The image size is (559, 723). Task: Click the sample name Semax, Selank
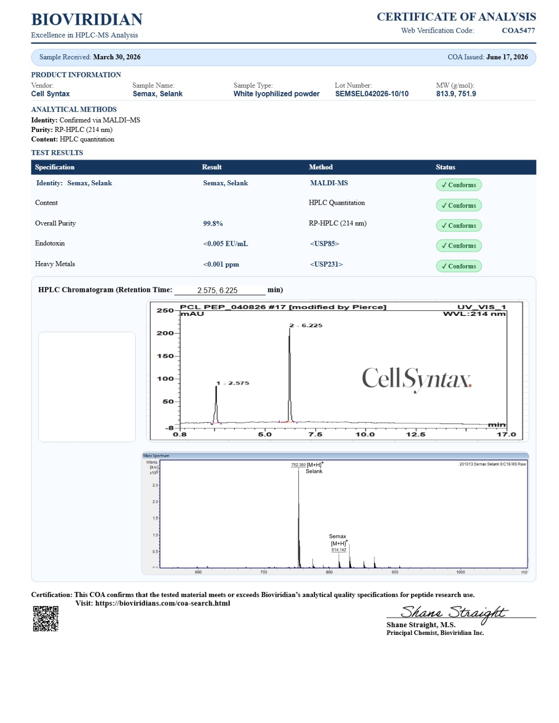pyautogui.click(x=158, y=94)
